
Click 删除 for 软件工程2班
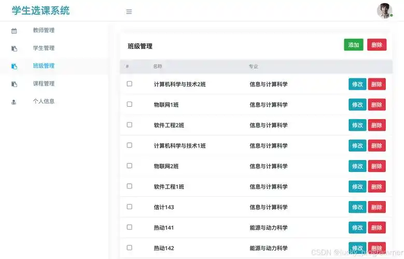pyautogui.click(x=377, y=125)
